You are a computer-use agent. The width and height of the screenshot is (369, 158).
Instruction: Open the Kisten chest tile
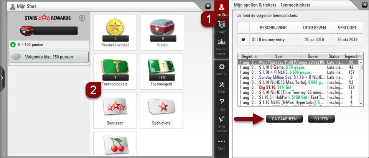tap(162, 33)
